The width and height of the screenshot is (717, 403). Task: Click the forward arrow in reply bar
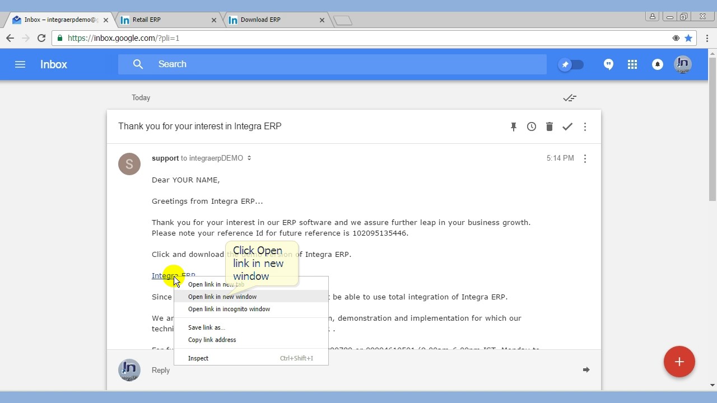pos(586,370)
